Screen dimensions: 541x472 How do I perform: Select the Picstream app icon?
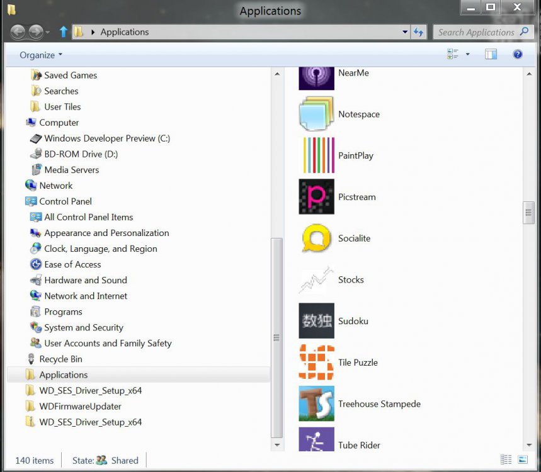[x=316, y=197]
